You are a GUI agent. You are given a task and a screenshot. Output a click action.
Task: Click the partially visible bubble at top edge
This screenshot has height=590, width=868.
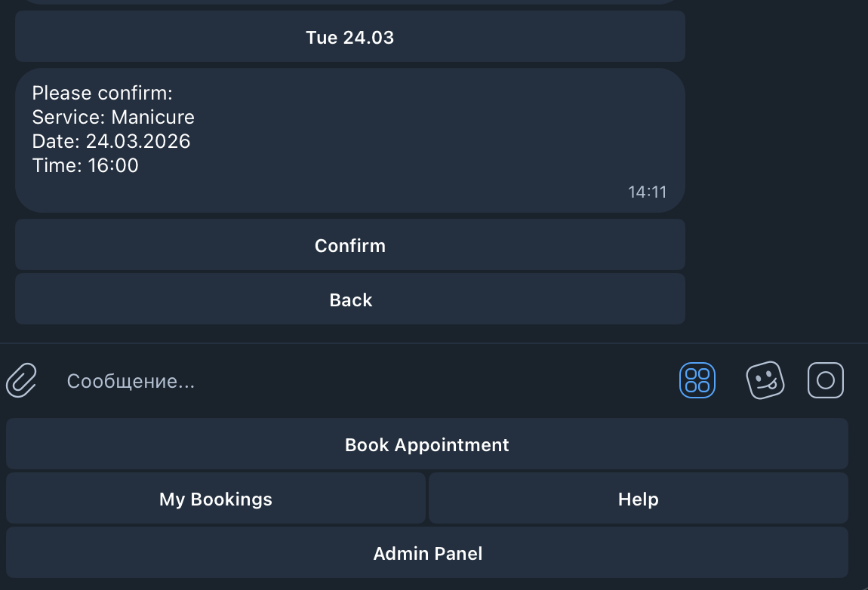click(350, 2)
